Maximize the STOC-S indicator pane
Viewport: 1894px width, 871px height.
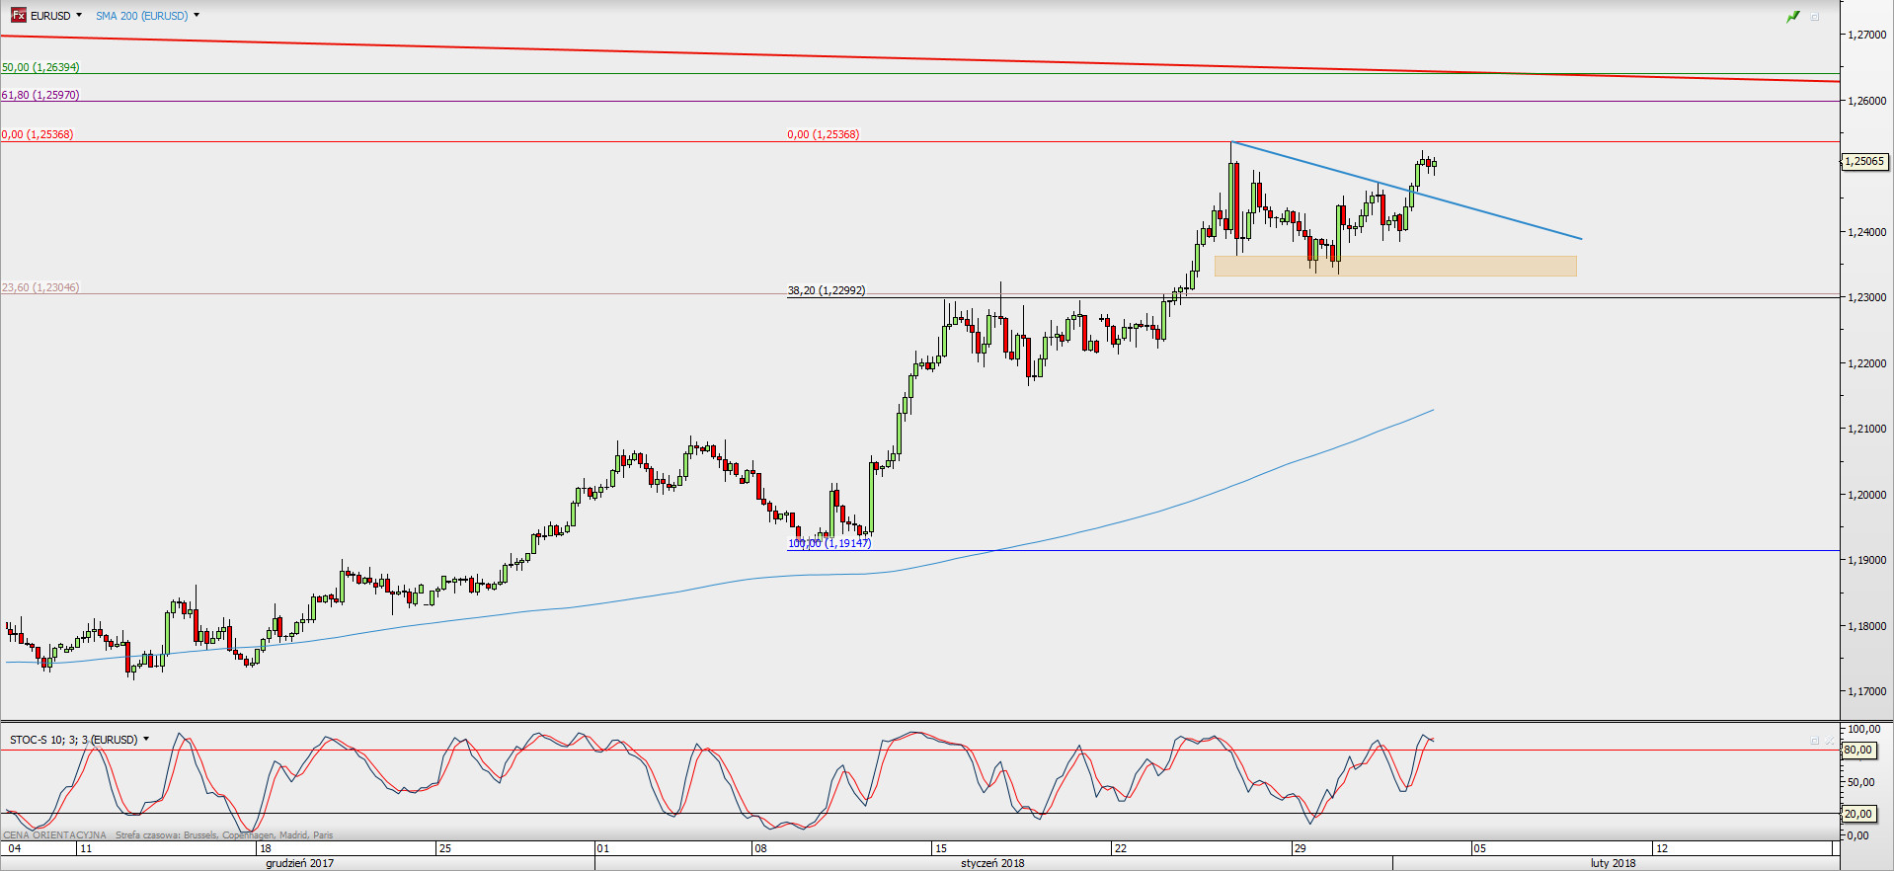[x=1815, y=741]
